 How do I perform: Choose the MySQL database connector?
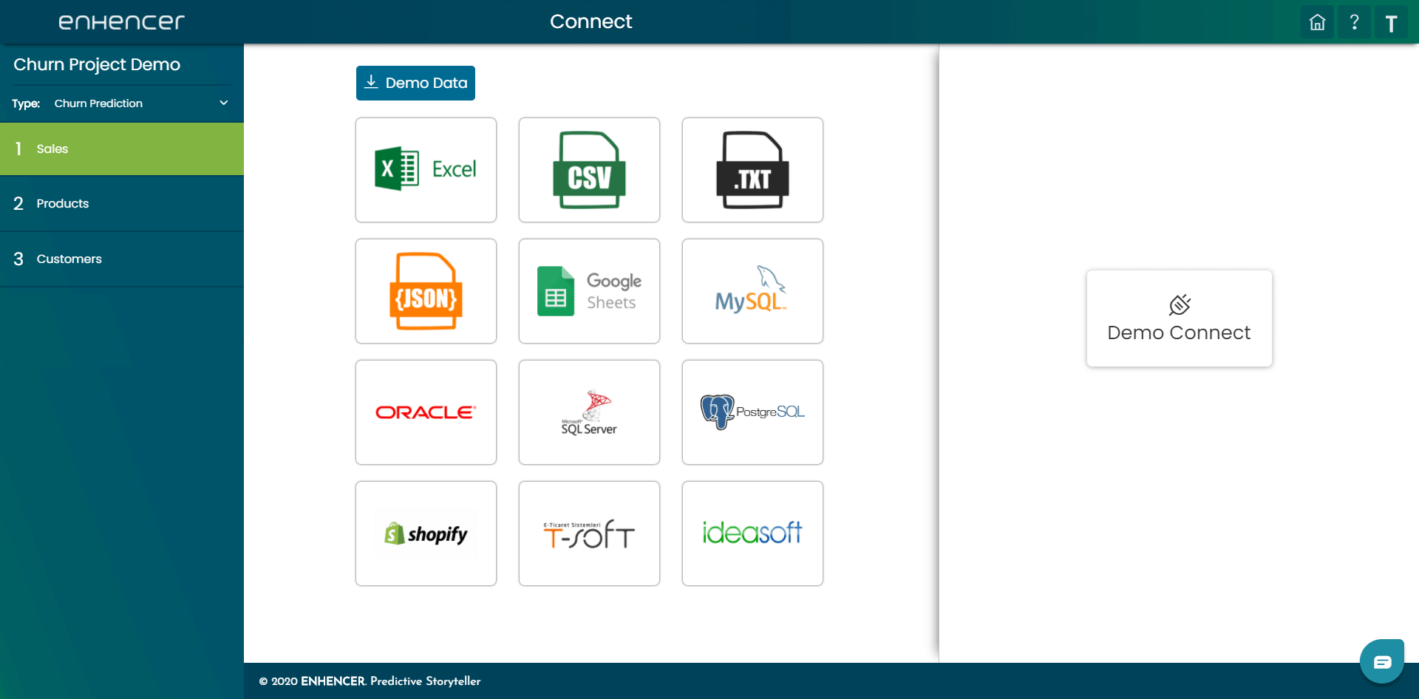coord(752,291)
